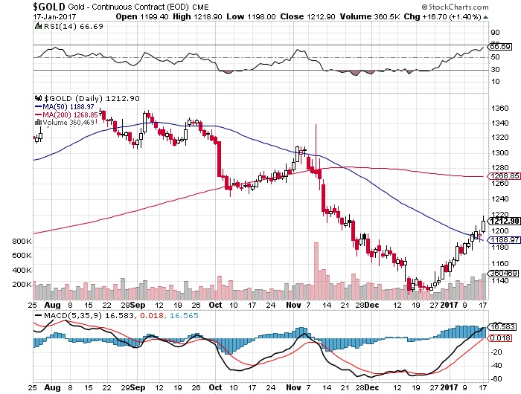The image size is (521, 394).
Task: Click the MACD(5,35,9) 16.583 legend label
Action: (89, 315)
